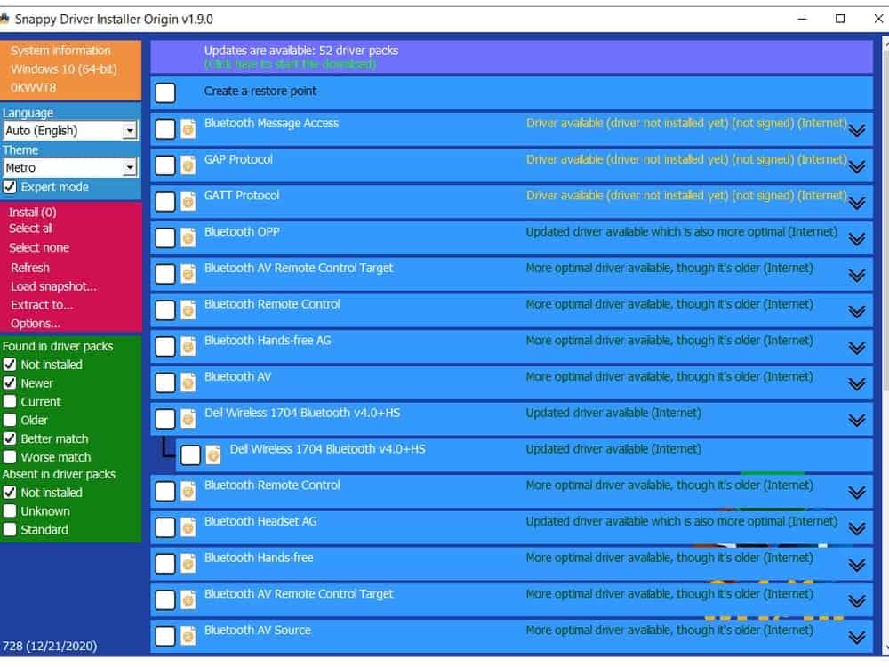Select the Bluetooth OPP driver checkbox
This screenshot has height=667, width=889.
point(165,238)
